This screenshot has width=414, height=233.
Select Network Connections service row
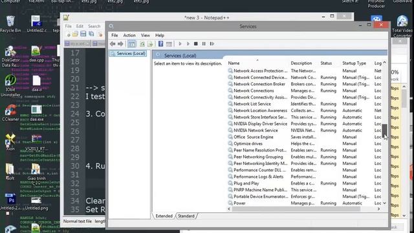(x=305, y=91)
